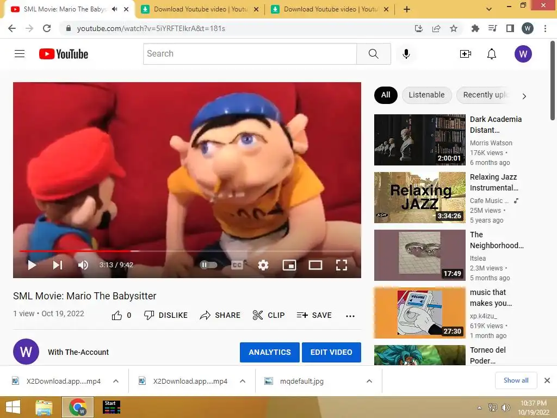Toggle closed captions
This screenshot has height=418, width=557.
[x=237, y=265]
